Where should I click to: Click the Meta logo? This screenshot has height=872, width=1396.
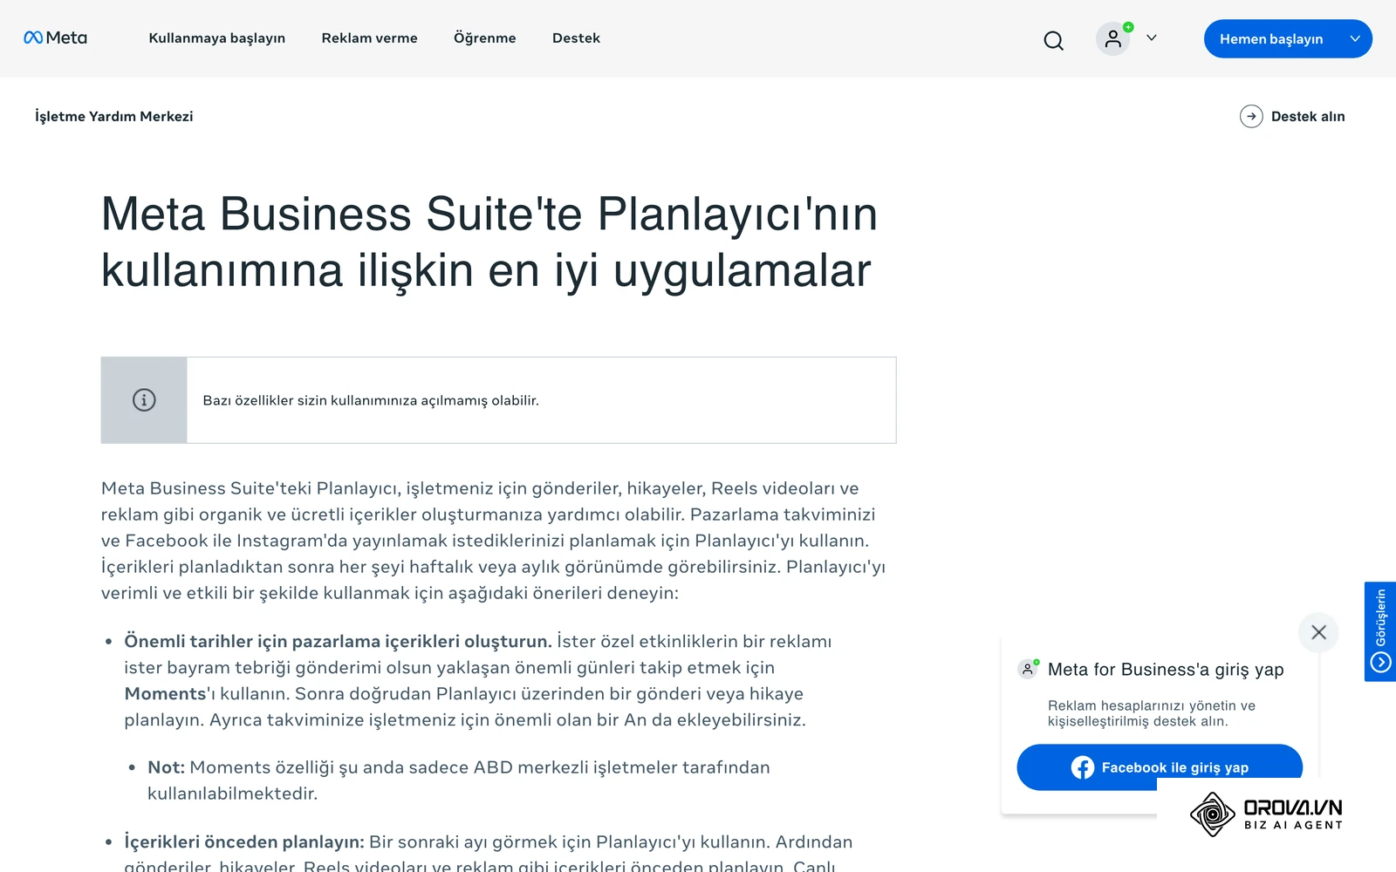55,37
